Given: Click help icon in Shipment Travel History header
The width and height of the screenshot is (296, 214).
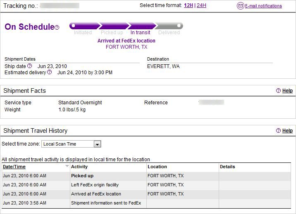Looking at the screenshot, I should [x=278, y=131].
